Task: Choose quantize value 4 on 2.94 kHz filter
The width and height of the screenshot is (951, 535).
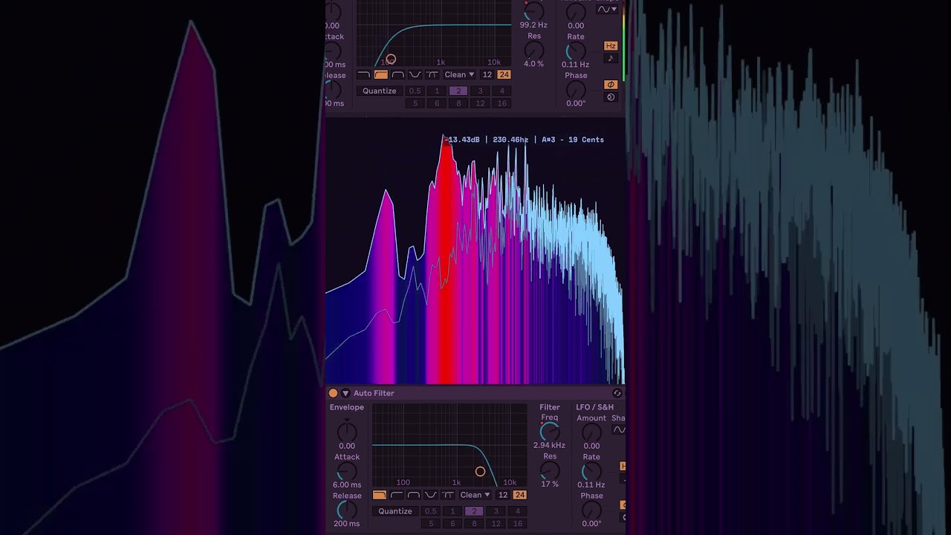Action: (x=517, y=511)
